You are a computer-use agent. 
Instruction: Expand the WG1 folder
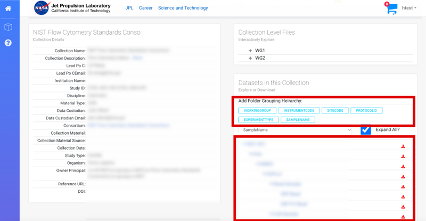[x=250, y=51]
